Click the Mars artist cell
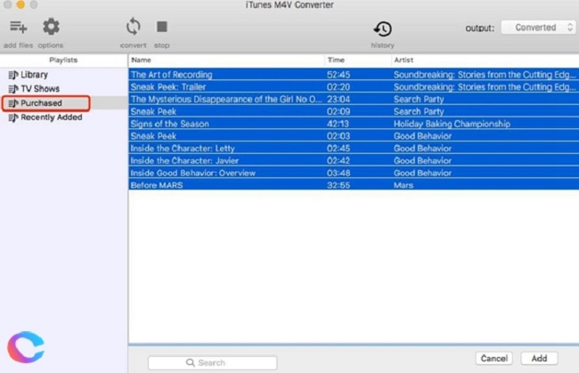579x373 pixels. [404, 185]
